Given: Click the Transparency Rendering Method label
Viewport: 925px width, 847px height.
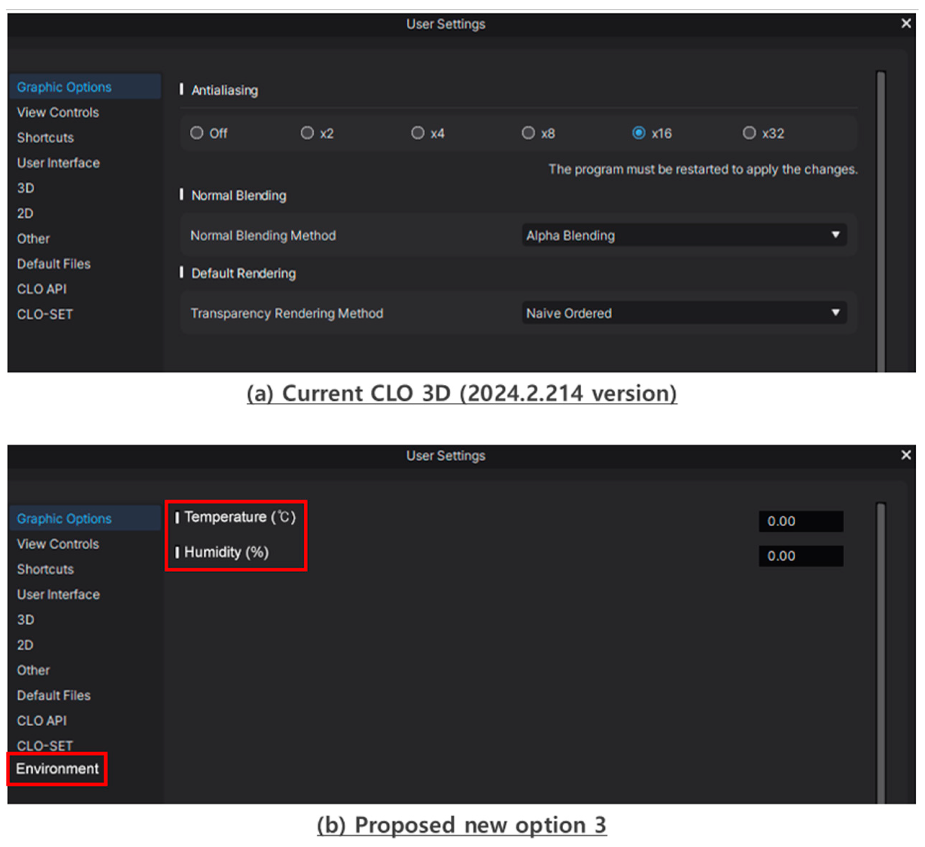Looking at the screenshot, I should (x=287, y=313).
